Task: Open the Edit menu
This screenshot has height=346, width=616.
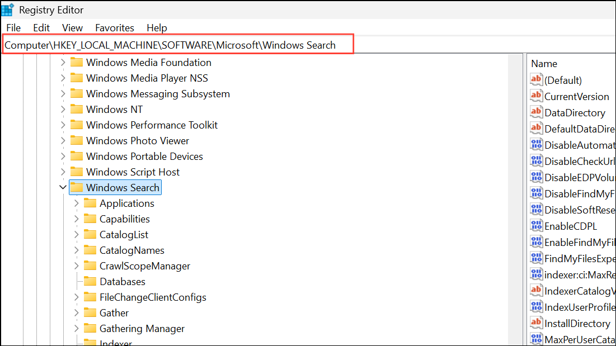Action: coord(41,28)
